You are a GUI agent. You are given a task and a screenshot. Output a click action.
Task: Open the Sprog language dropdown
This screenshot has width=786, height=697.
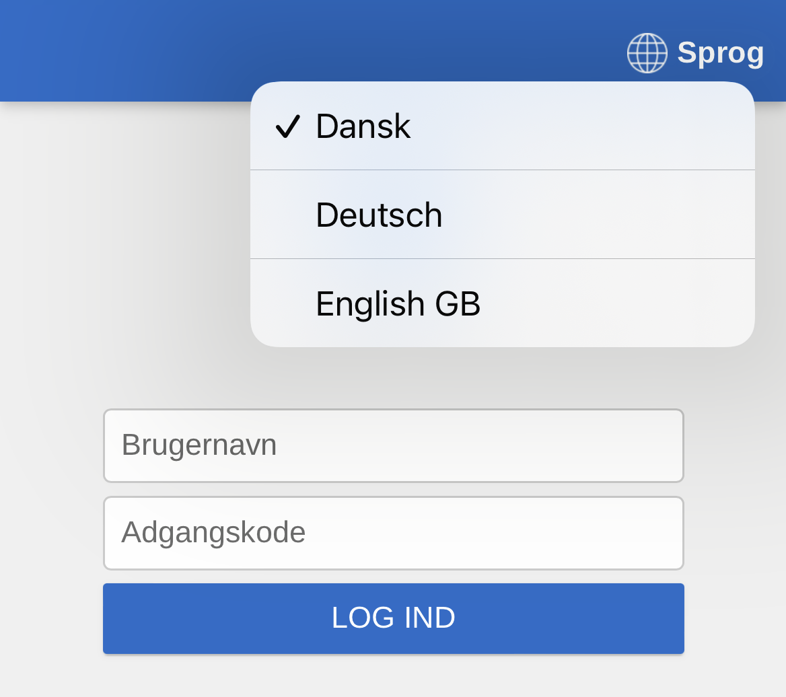695,53
